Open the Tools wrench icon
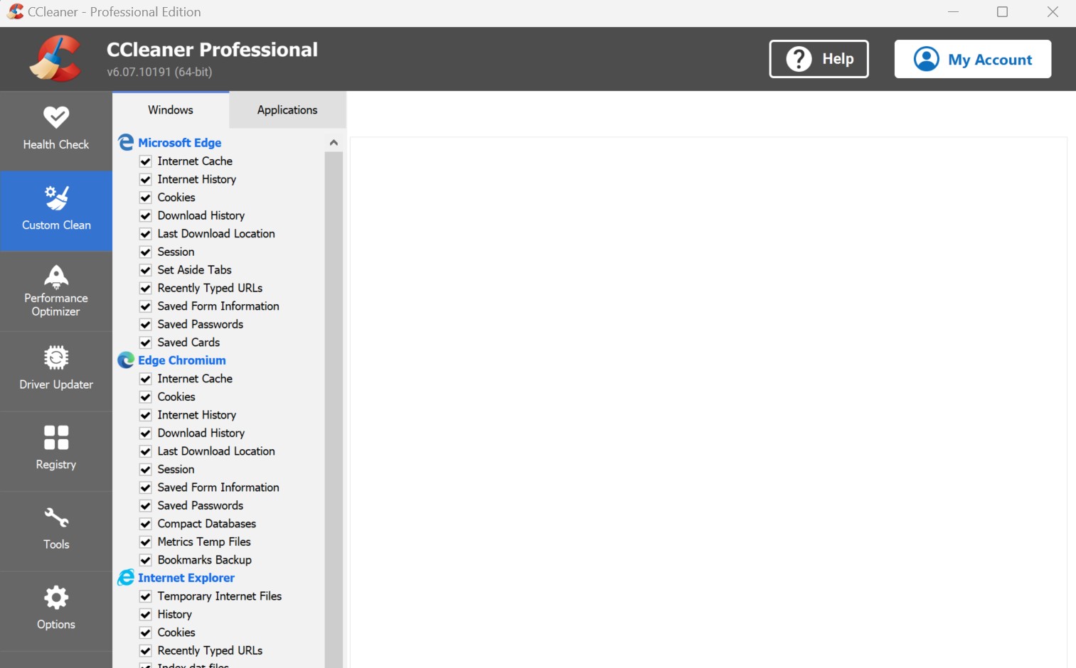Viewport: 1076px width, 668px height. [x=56, y=517]
